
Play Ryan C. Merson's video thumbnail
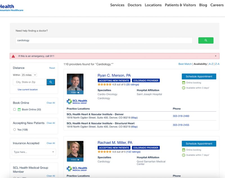click(75, 84)
